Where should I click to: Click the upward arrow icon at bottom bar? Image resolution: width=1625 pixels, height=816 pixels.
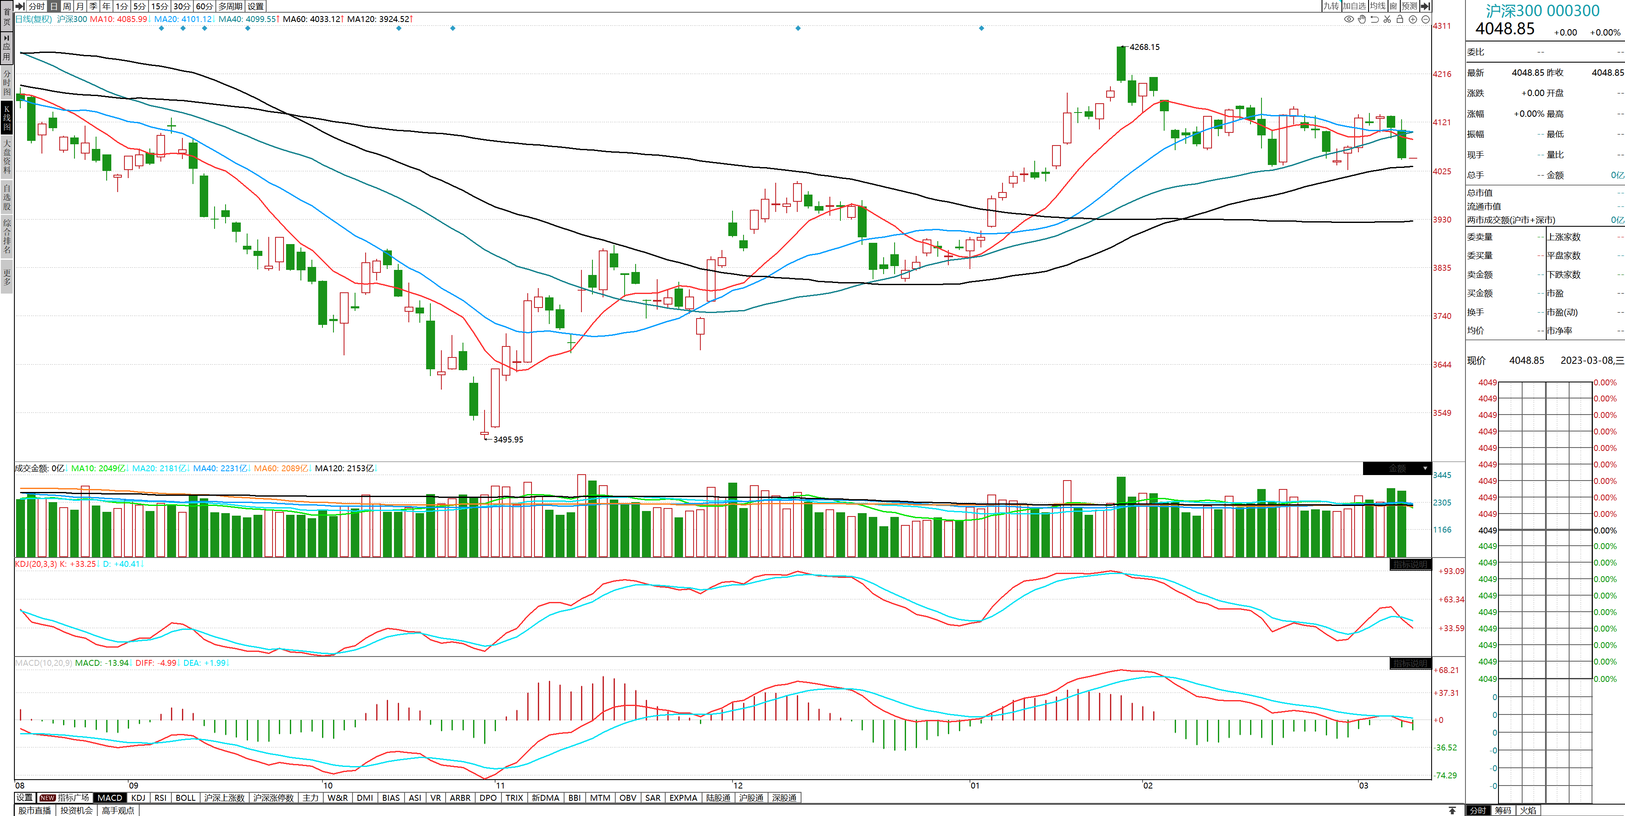1452,811
